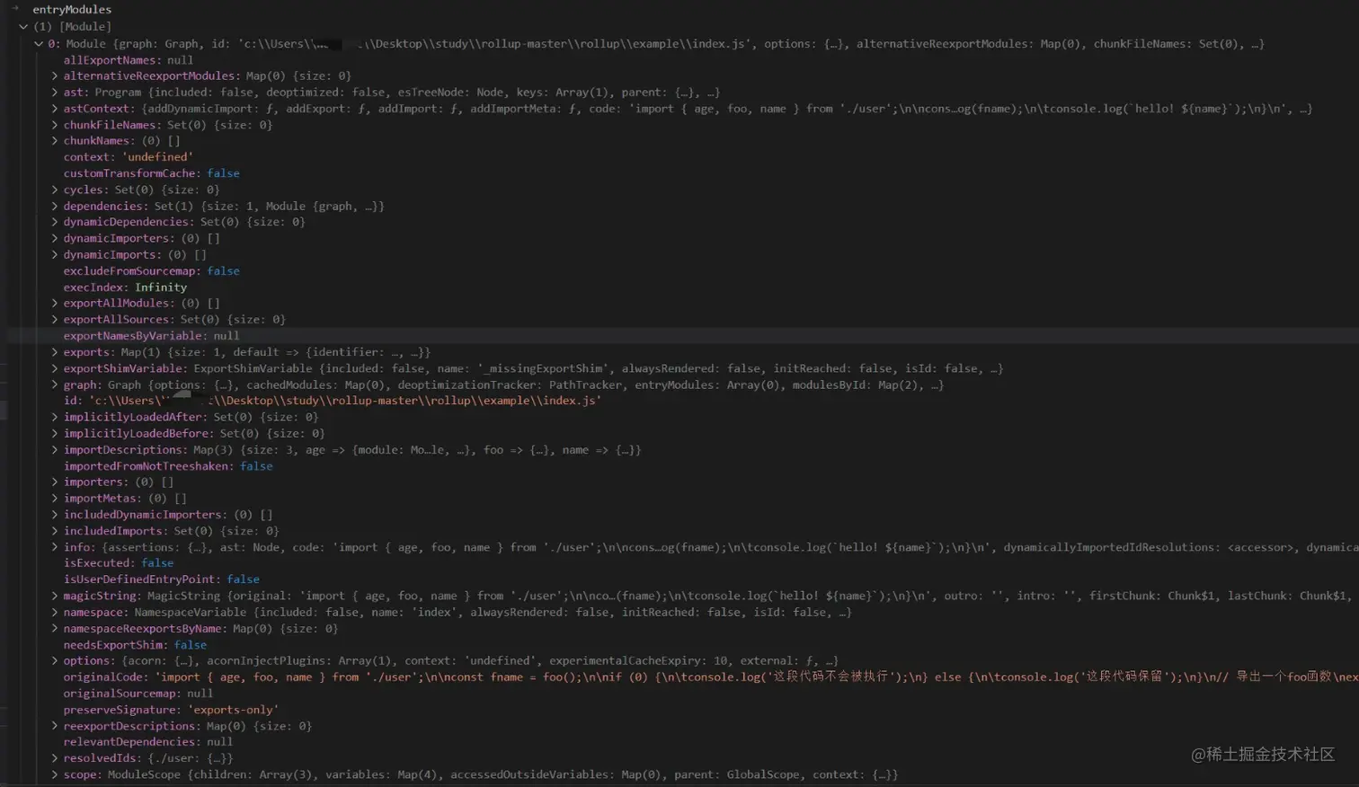Expand the dynamicImports array

click(55, 254)
